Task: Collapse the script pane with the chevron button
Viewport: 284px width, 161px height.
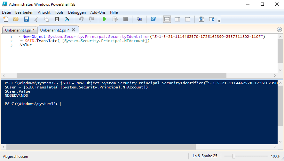Action: coord(279,30)
